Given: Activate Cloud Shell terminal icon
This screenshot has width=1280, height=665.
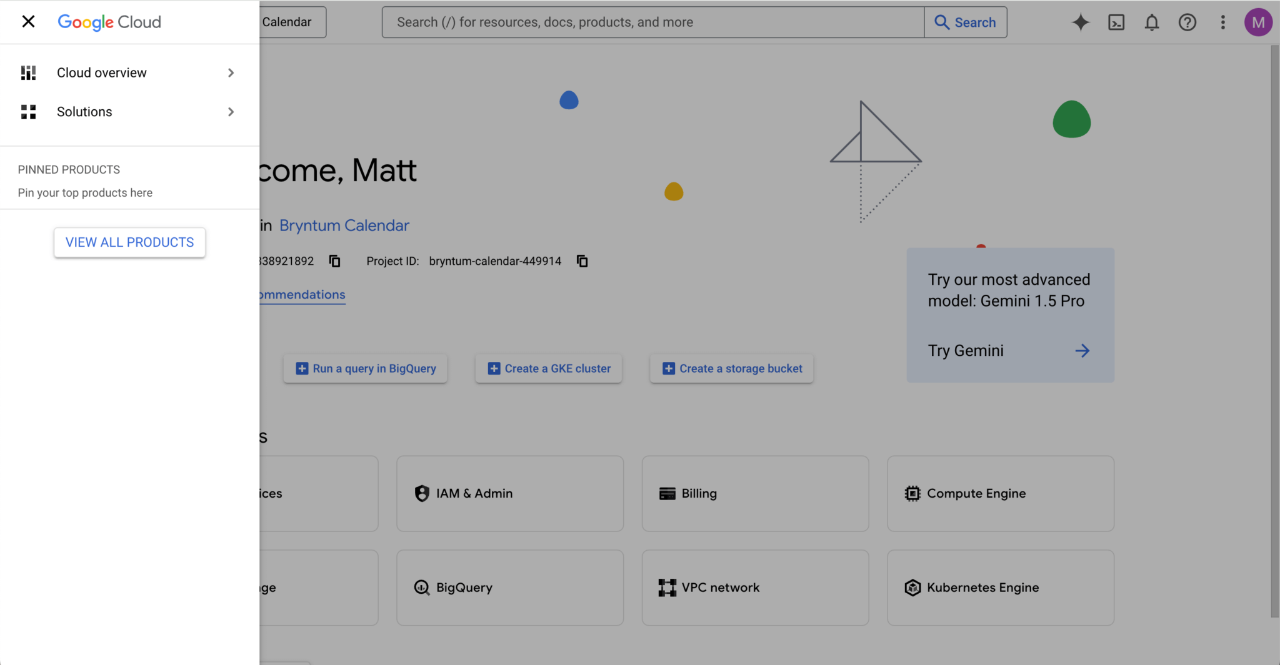Looking at the screenshot, I should (x=1116, y=22).
